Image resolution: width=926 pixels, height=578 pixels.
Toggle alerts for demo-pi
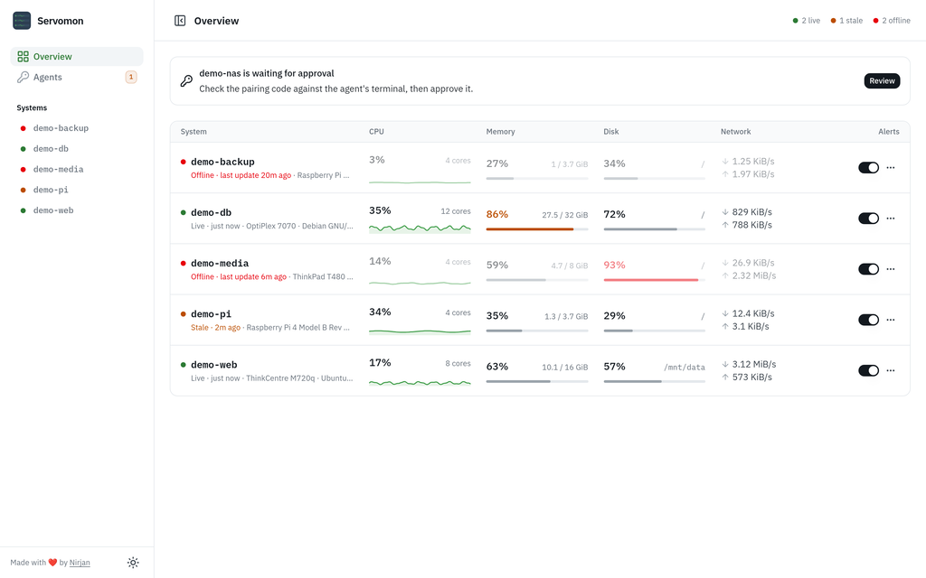click(869, 320)
